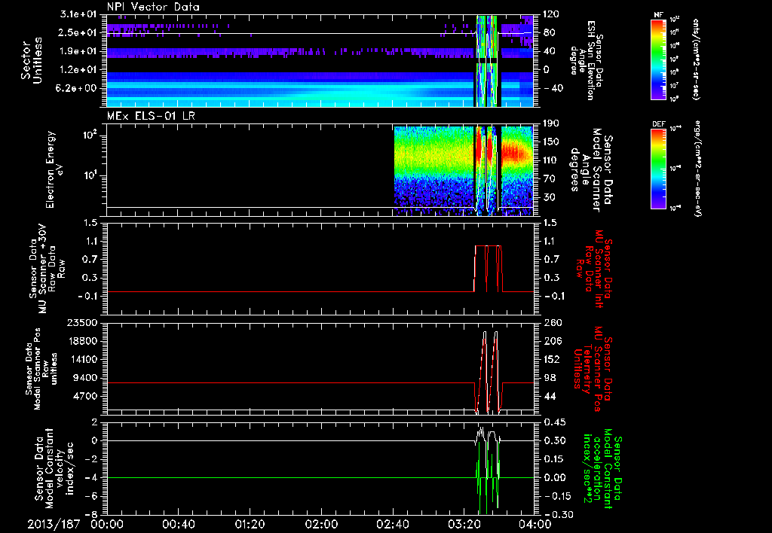The image size is (772, 533).
Task: Select the 'NPI Vector Data' panel title
Action: click(154, 7)
